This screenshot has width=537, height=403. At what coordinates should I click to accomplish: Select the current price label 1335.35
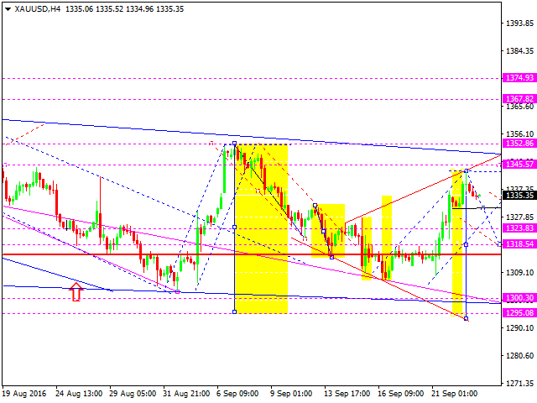(x=519, y=196)
